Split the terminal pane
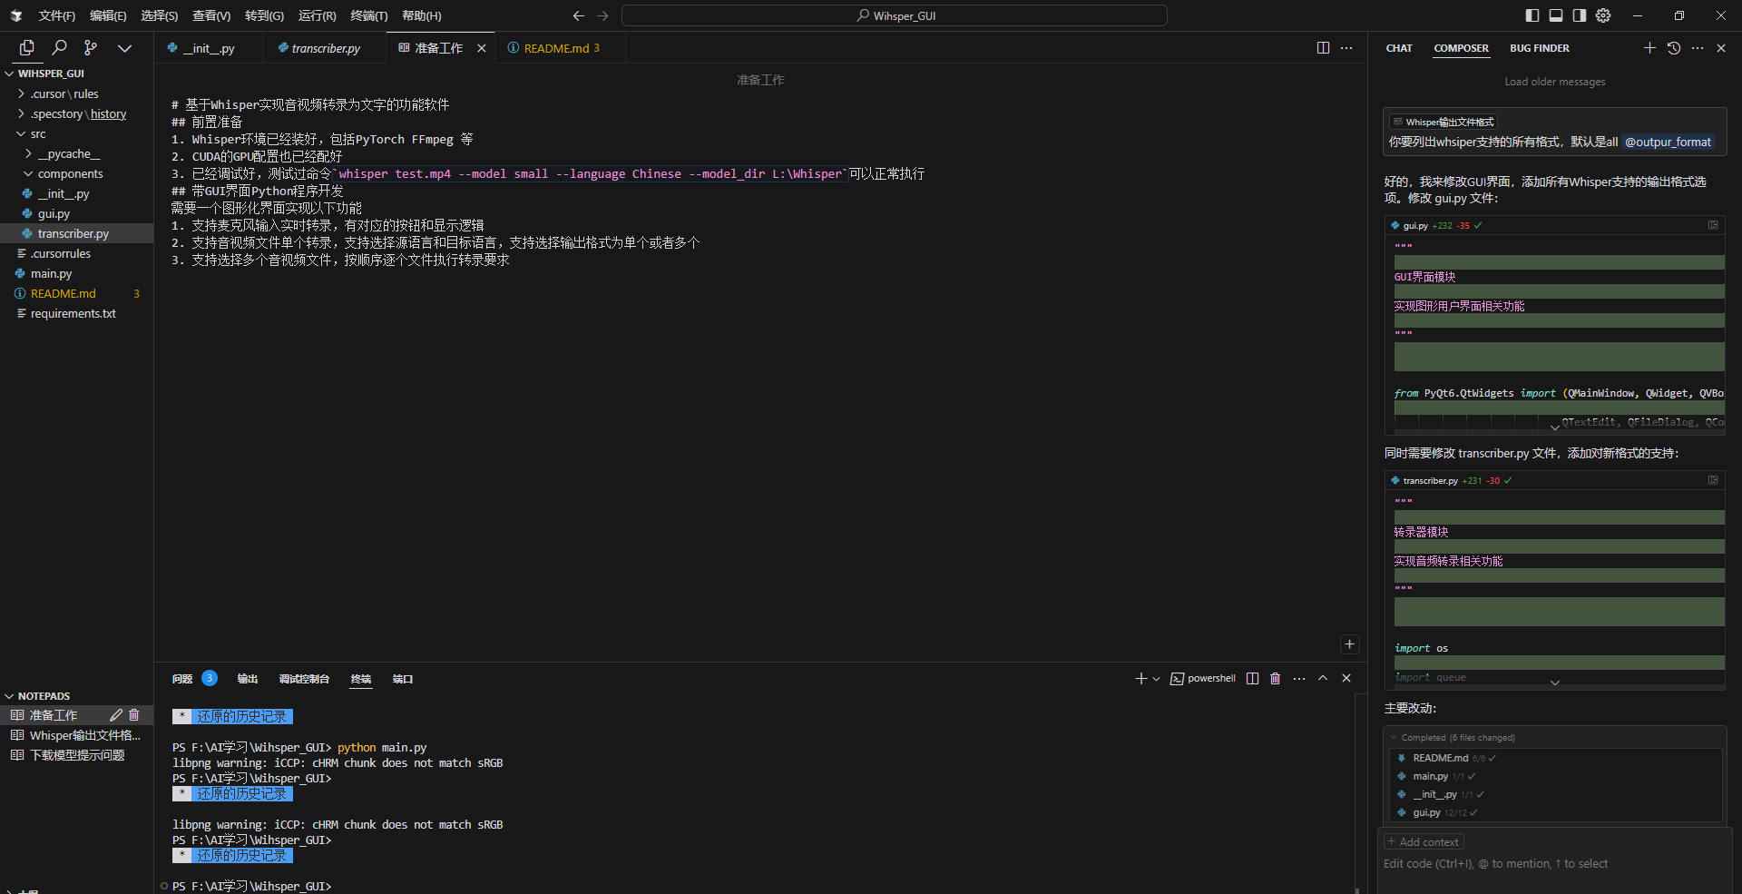The height and width of the screenshot is (894, 1742). click(1252, 678)
